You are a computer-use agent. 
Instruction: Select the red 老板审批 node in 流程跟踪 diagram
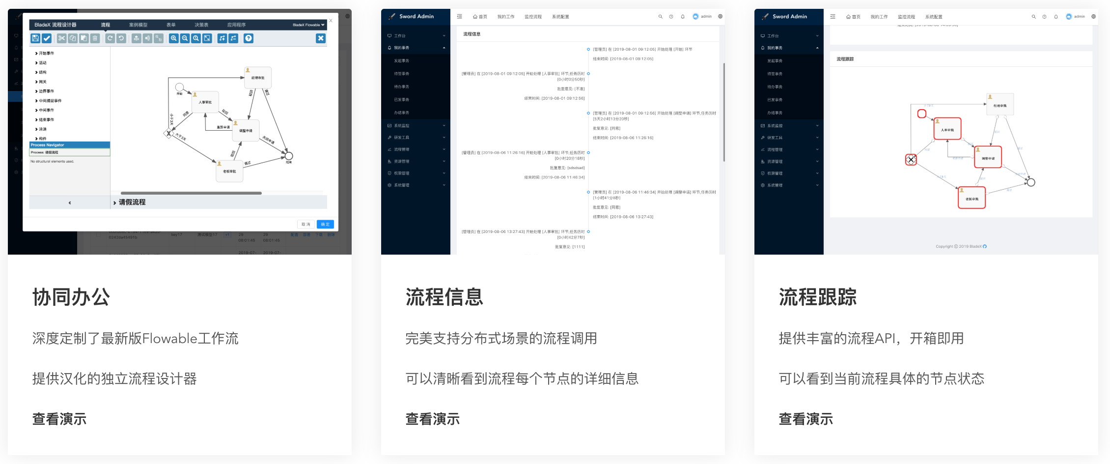[972, 198]
